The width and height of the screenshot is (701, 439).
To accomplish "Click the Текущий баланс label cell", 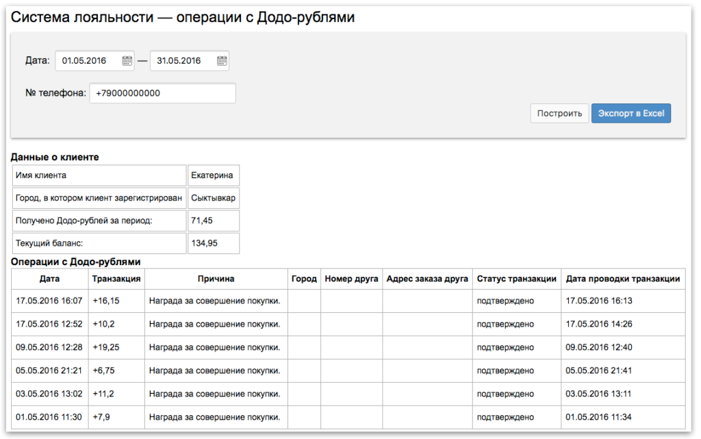I will click(x=99, y=243).
